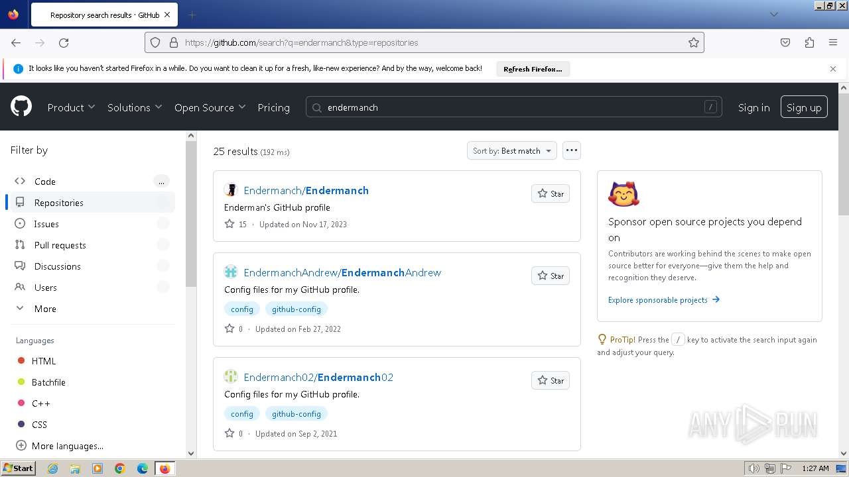Open Chrome from the taskbar
Viewport: 849px width, 477px height.
(120, 468)
